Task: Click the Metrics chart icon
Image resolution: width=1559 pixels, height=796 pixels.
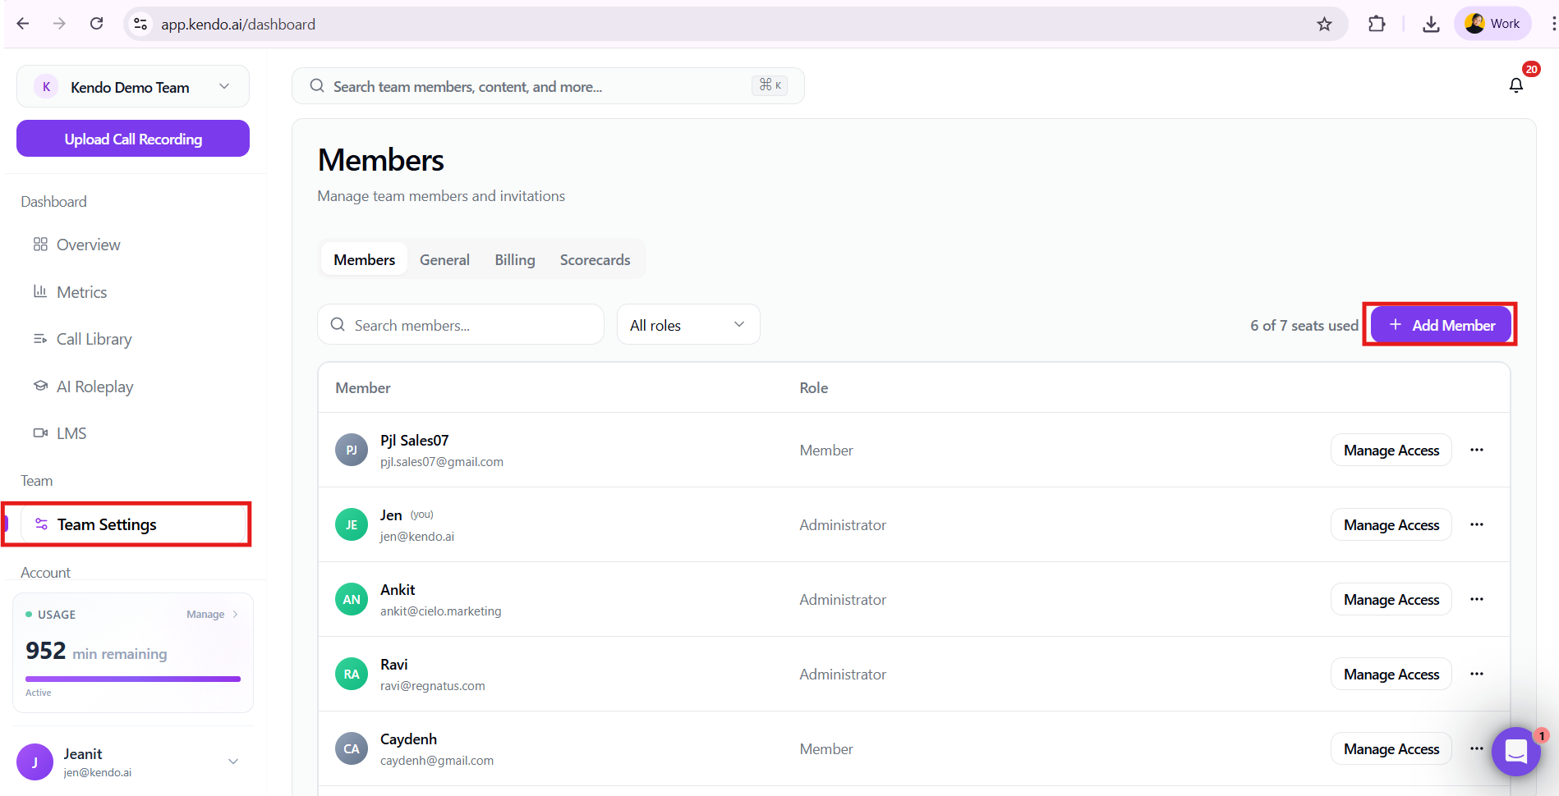Action: [40, 291]
